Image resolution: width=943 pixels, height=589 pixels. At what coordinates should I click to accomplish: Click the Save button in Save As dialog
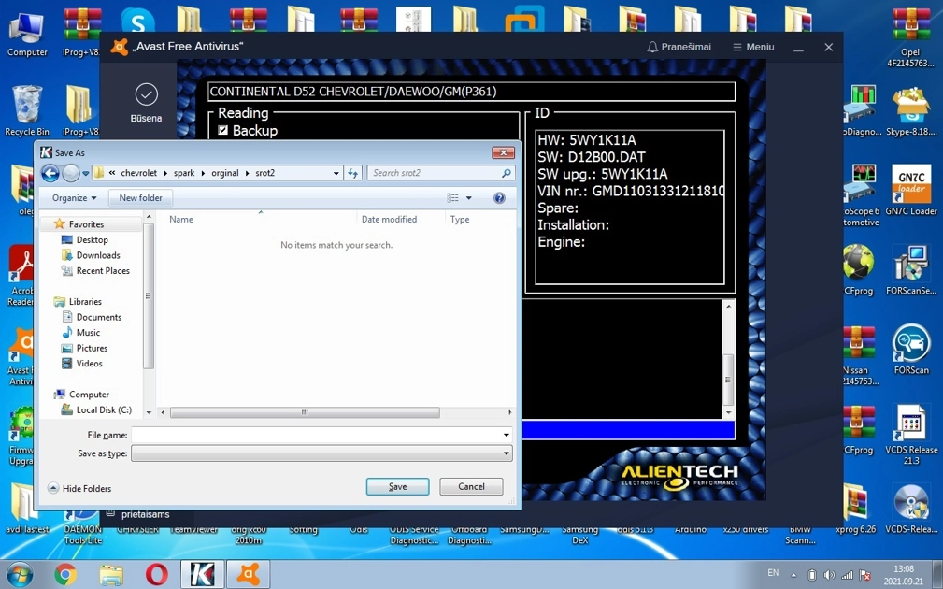397,486
